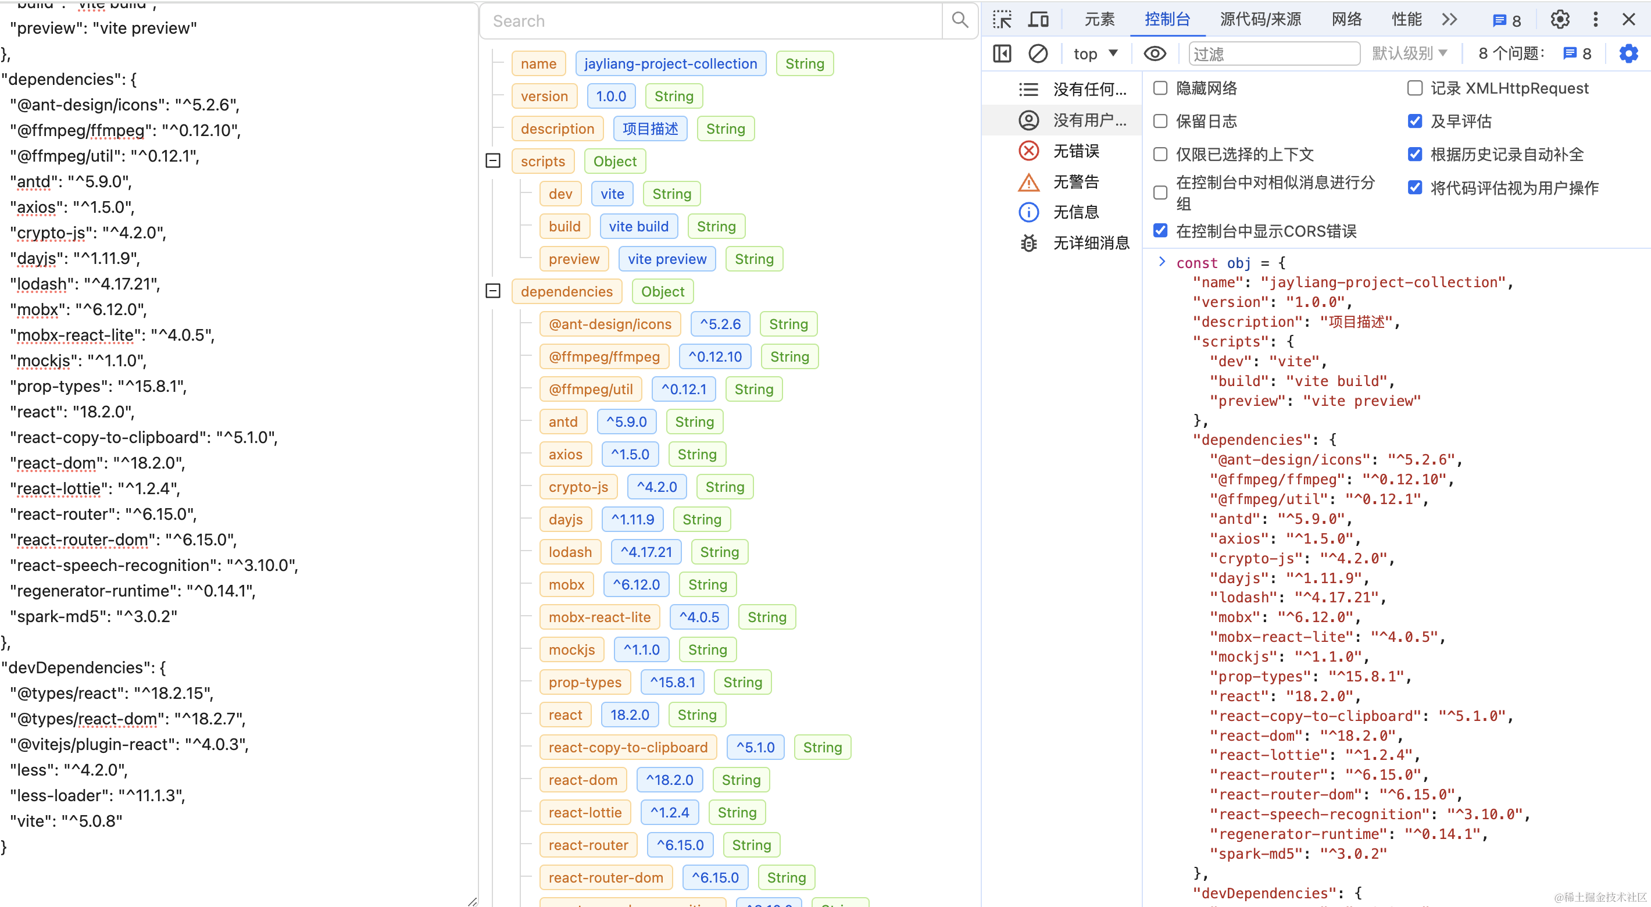This screenshot has width=1651, height=907.
Task: Toggle the device toolbar icon
Action: [1038, 20]
